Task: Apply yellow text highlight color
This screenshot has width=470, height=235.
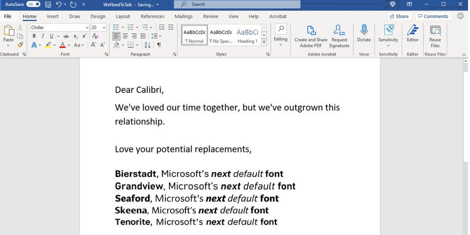Action: 48,45
